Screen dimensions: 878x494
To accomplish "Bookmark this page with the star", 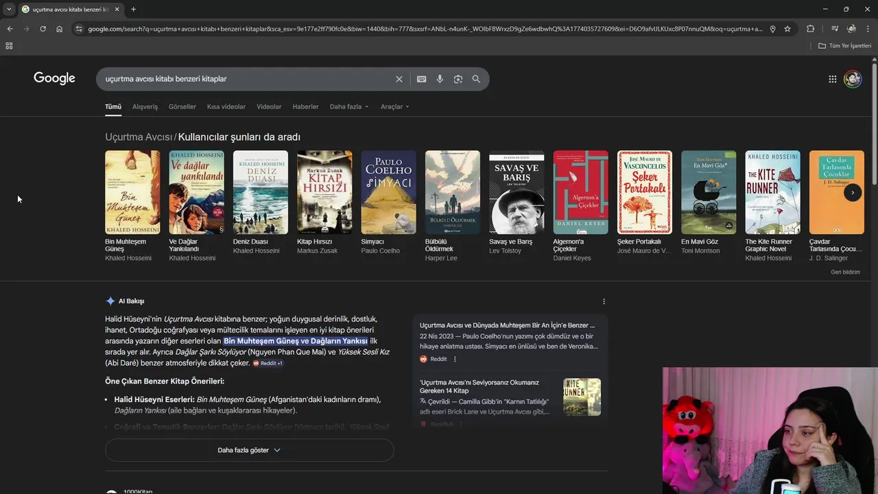I will point(787,29).
